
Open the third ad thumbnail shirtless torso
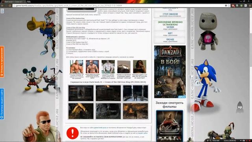pos(108,67)
